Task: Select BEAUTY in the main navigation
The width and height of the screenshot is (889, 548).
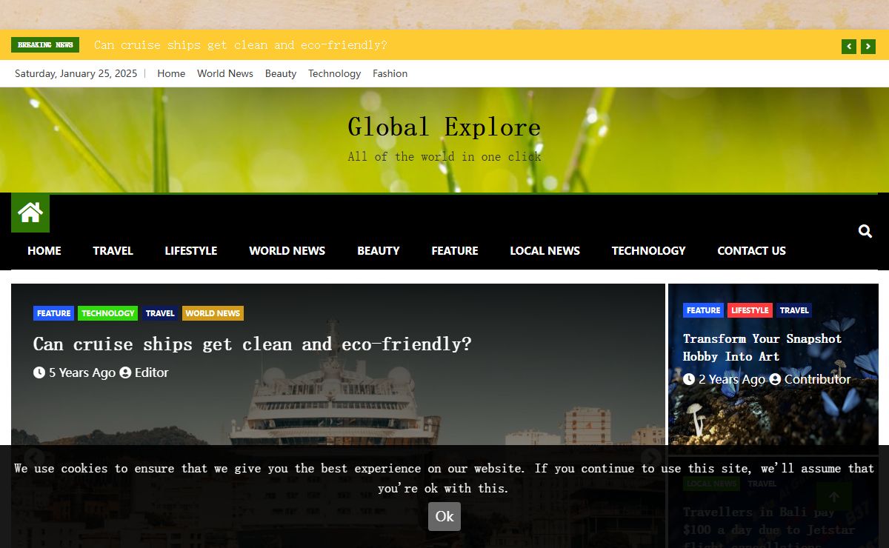Action: (x=379, y=250)
